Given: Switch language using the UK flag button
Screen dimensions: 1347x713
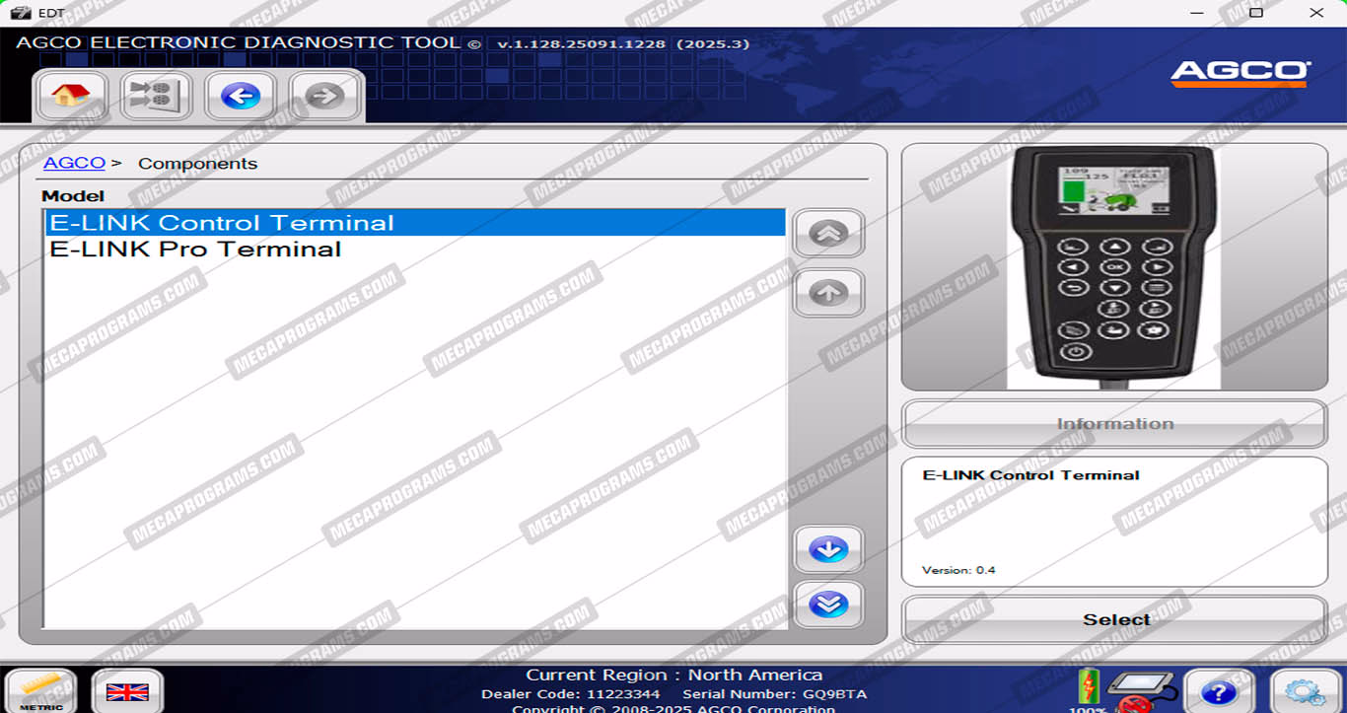Looking at the screenshot, I should [127, 691].
